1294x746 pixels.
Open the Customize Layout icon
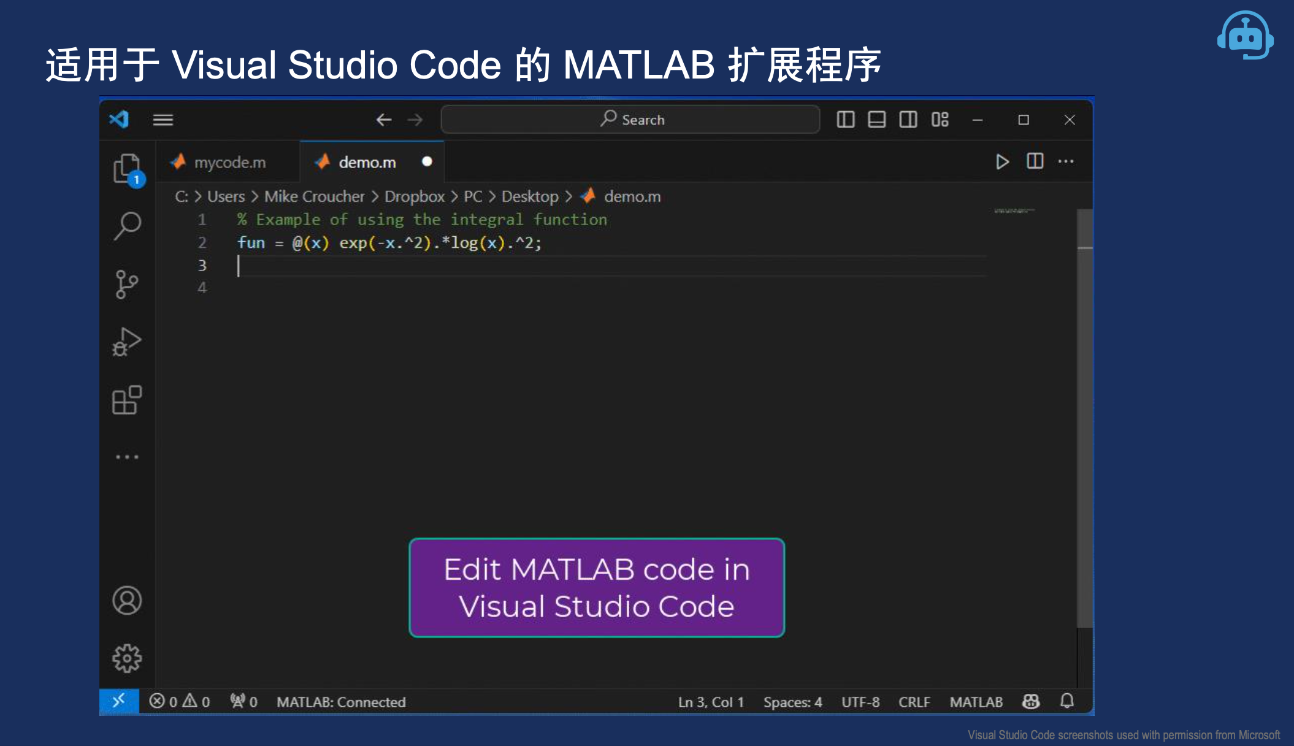tap(940, 119)
